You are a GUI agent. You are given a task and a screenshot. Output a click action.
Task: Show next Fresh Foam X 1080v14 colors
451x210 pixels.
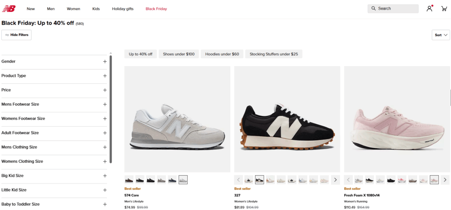pyautogui.click(x=445, y=180)
